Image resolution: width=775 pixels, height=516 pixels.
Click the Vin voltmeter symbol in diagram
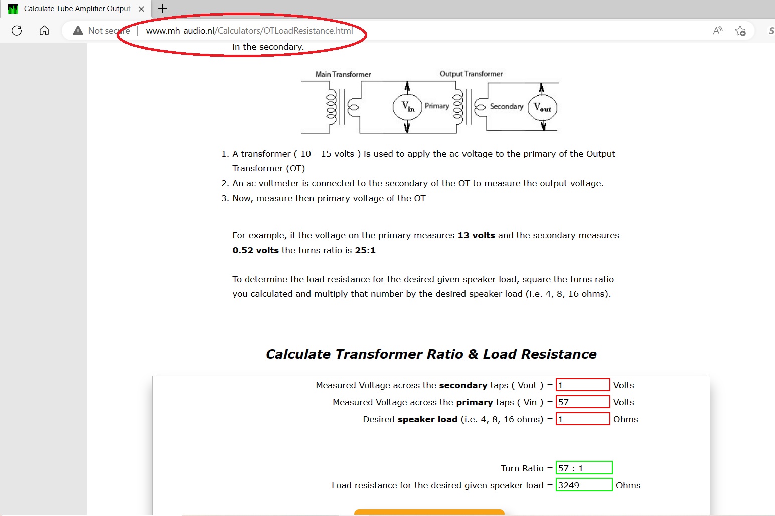tap(407, 107)
